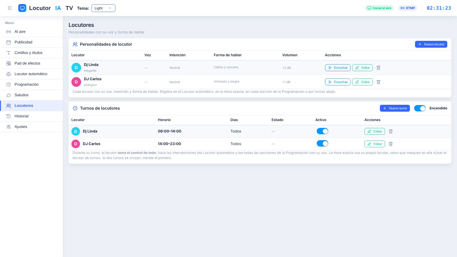The height and width of the screenshot is (257, 457).
Task: Click the clock icon beside Turnos de locutores
Action: click(x=75, y=108)
